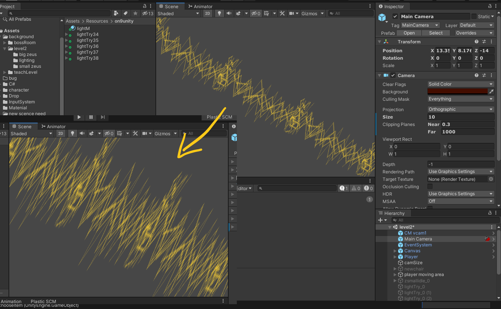This screenshot has width=501, height=309.
Task: Toggle console warning messages filter
Action: tap(356, 188)
